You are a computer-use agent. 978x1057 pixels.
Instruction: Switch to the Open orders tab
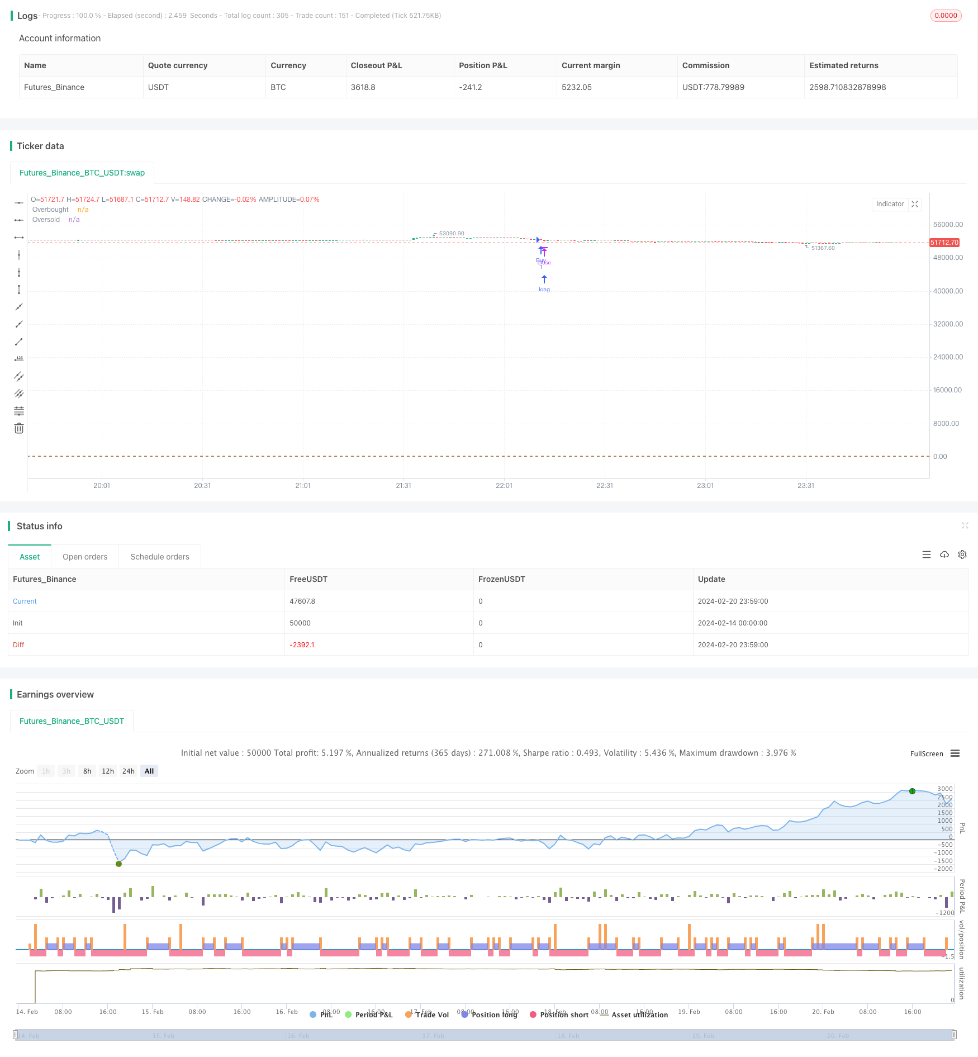(85, 557)
